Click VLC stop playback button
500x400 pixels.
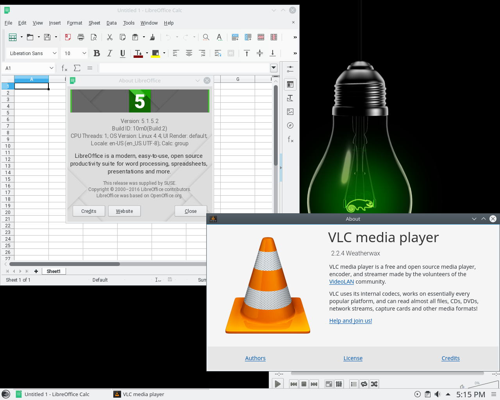[x=304, y=384]
